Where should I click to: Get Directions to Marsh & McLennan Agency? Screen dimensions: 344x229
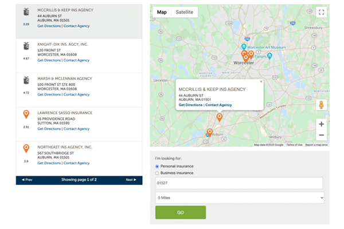(49, 94)
